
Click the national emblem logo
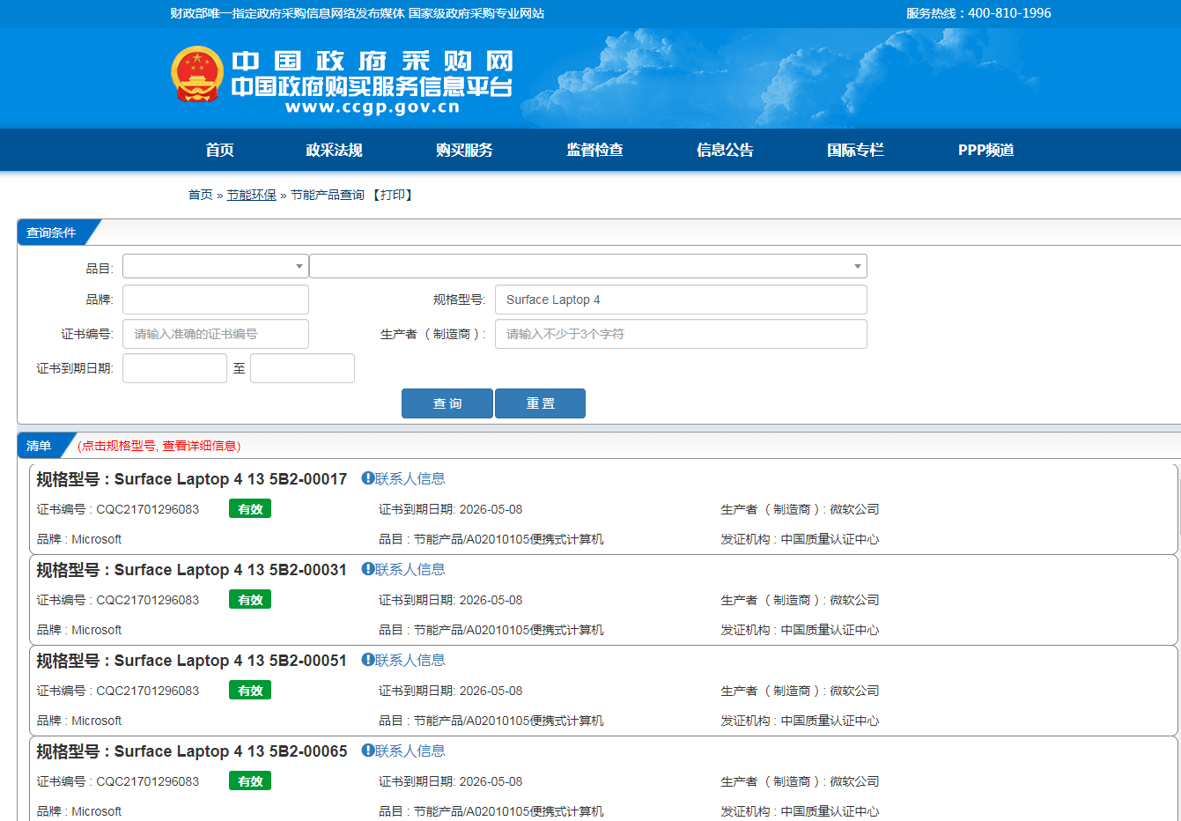(x=197, y=75)
